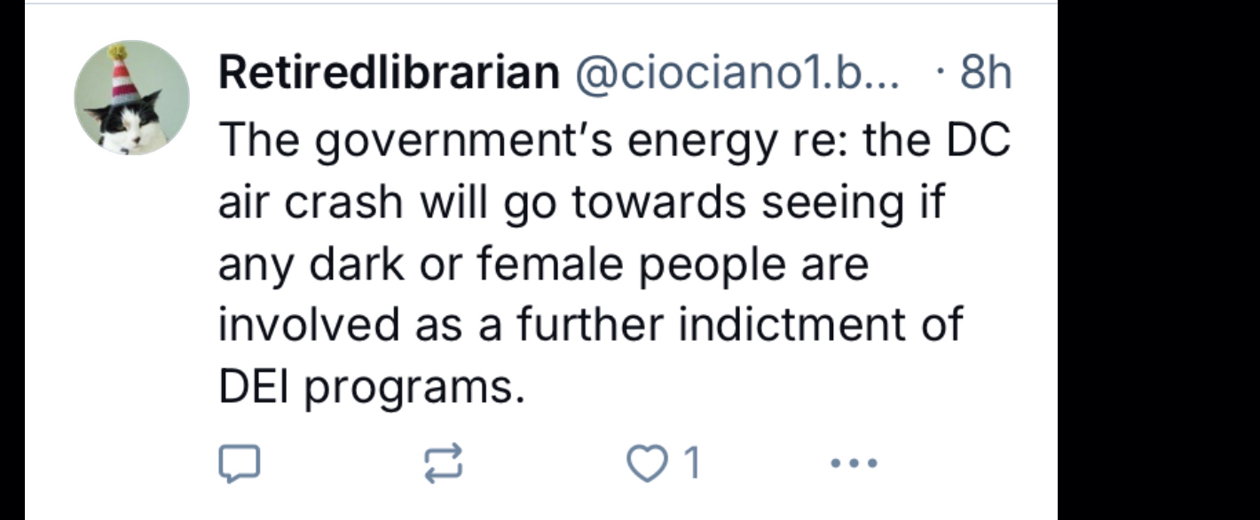Click the black panel right of the post
Image resolution: width=1260 pixels, height=520 pixels.
tap(1158, 260)
